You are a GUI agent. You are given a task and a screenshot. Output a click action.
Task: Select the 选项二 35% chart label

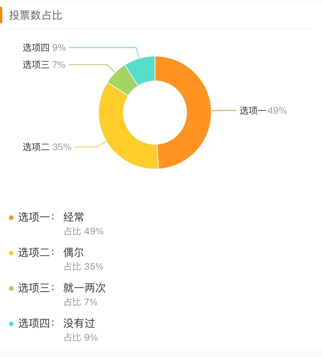pos(47,147)
